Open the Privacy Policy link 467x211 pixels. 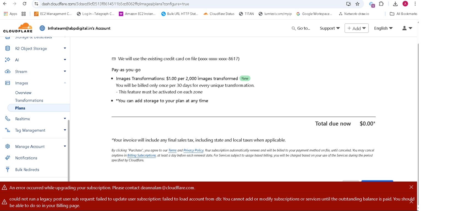(193, 150)
